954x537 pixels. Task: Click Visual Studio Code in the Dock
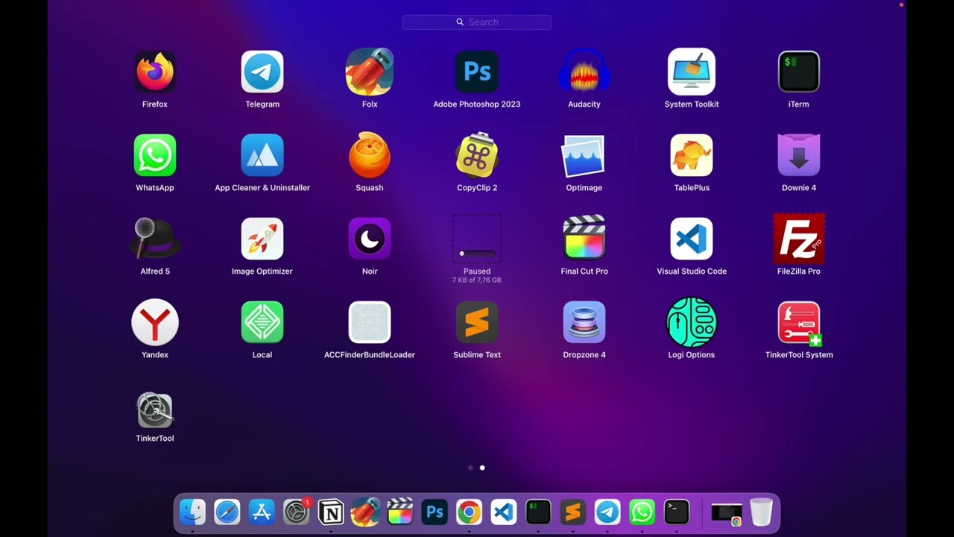(504, 512)
